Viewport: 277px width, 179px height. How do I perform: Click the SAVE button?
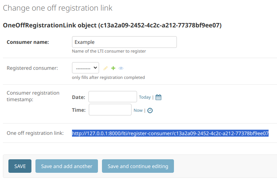click(20, 166)
